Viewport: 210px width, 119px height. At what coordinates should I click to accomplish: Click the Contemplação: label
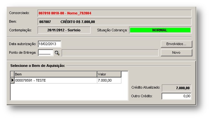(20, 30)
